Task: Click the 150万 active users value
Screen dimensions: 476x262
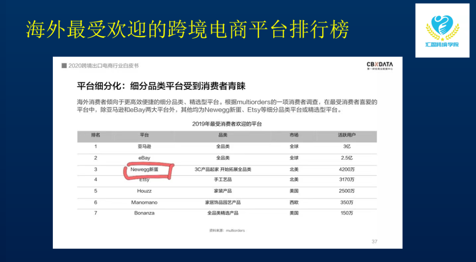Action: [347, 213]
